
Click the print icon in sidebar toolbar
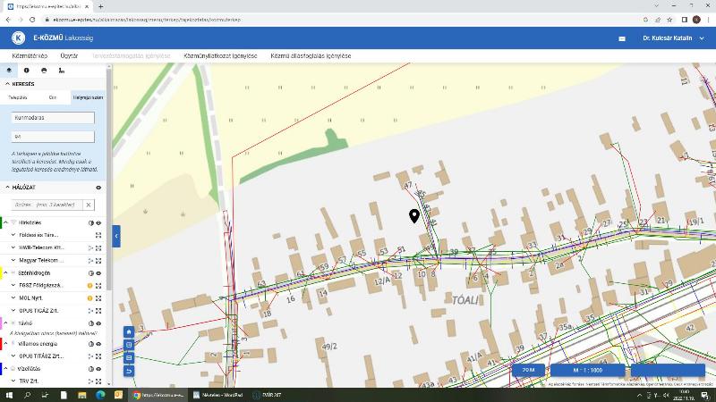click(44, 71)
